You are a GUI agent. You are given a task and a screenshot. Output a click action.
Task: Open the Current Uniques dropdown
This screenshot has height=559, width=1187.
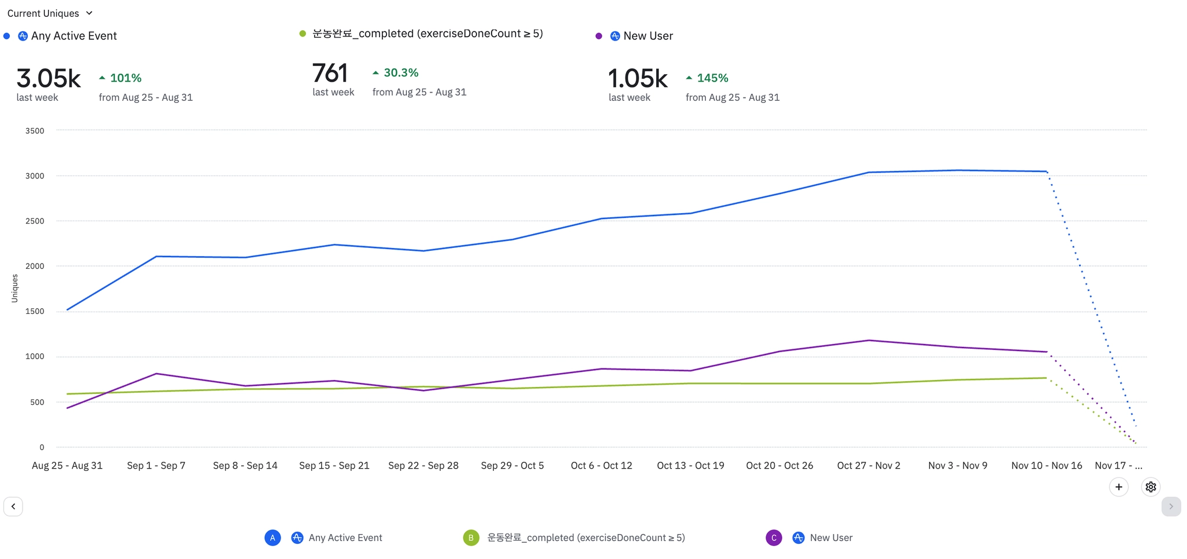[50, 13]
